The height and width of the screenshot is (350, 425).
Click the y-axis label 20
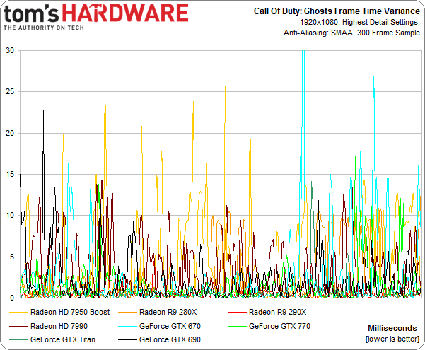tap(10, 133)
